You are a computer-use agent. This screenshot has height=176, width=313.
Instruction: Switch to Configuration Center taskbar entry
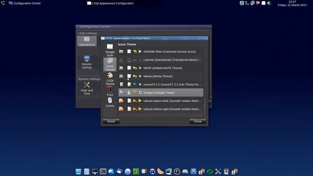[25, 3]
